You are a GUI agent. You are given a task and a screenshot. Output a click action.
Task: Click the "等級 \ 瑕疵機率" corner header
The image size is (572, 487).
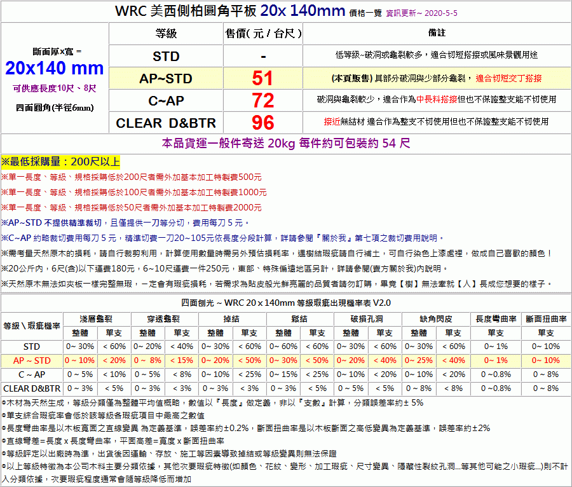coord(32,326)
